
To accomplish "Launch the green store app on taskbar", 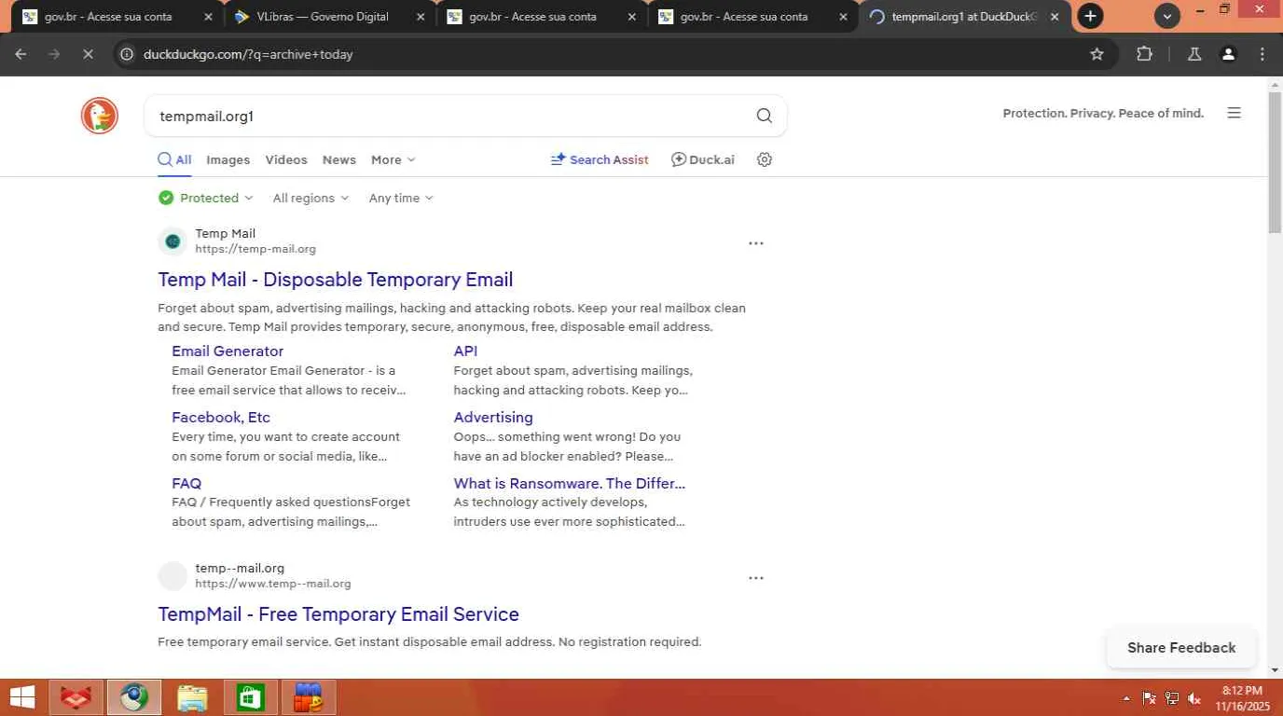I will pos(250,697).
